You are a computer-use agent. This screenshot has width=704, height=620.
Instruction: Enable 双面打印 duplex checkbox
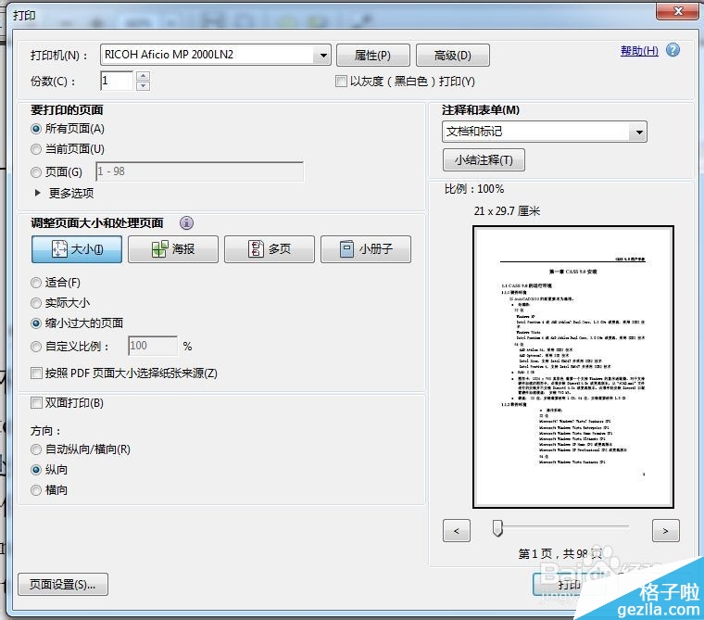point(37,403)
